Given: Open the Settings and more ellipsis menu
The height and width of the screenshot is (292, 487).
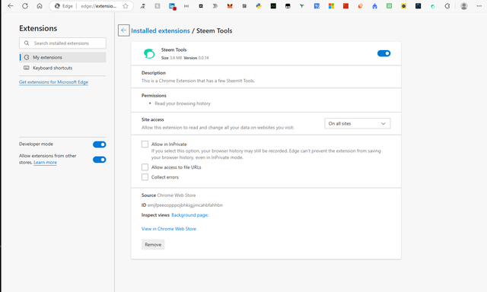Looking at the screenshot, I should click(x=479, y=6).
